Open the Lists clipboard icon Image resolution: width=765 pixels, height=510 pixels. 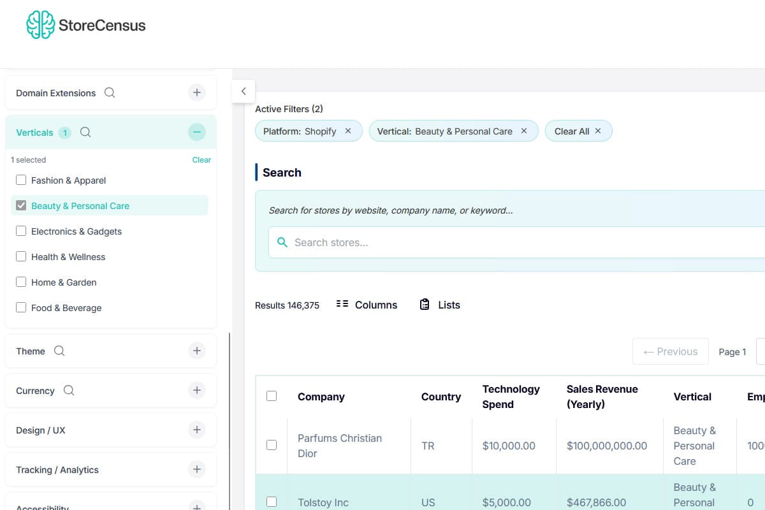(x=424, y=304)
